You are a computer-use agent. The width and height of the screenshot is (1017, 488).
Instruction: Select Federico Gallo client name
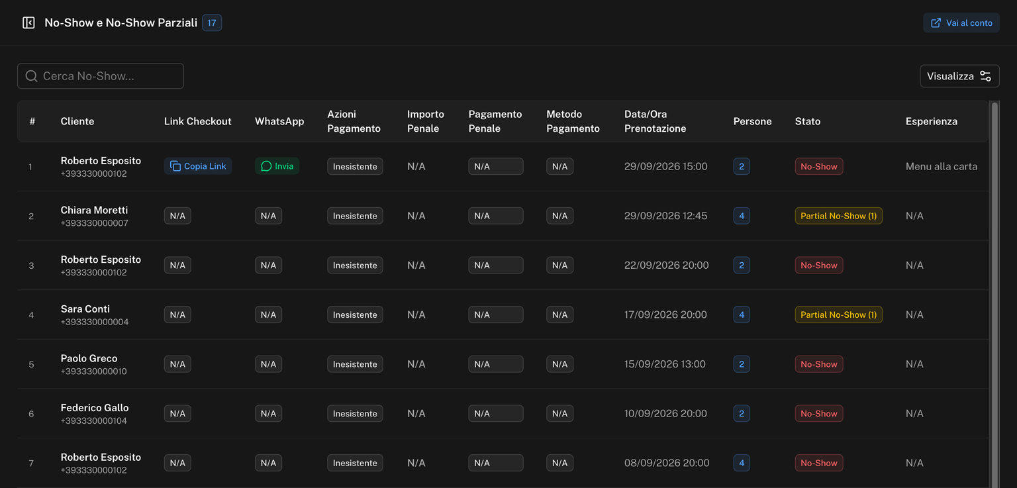pos(95,408)
